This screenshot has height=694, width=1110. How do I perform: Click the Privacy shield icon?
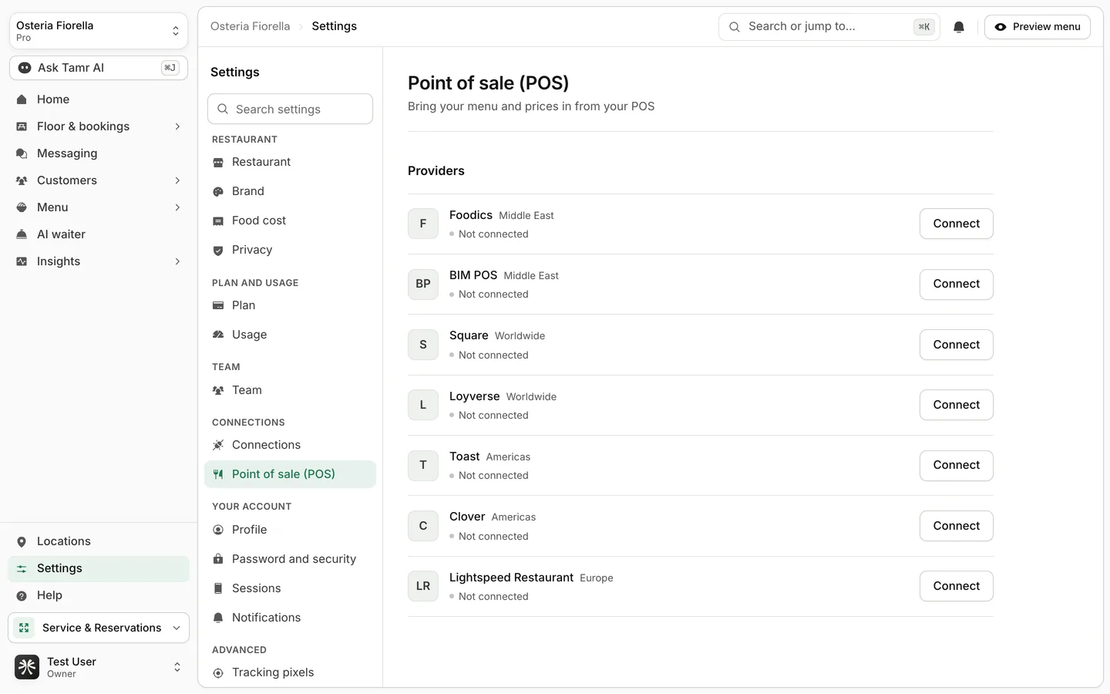point(218,250)
